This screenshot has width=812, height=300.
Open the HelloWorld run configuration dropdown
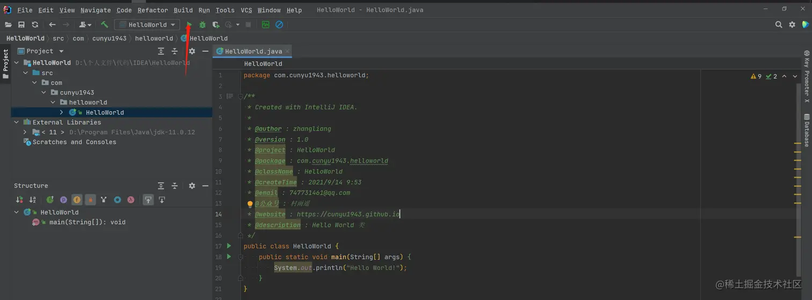(x=148, y=25)
